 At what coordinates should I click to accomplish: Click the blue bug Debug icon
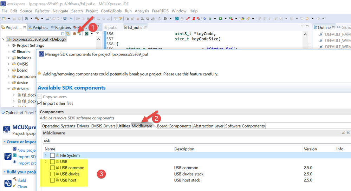click(x=204, y=19)
